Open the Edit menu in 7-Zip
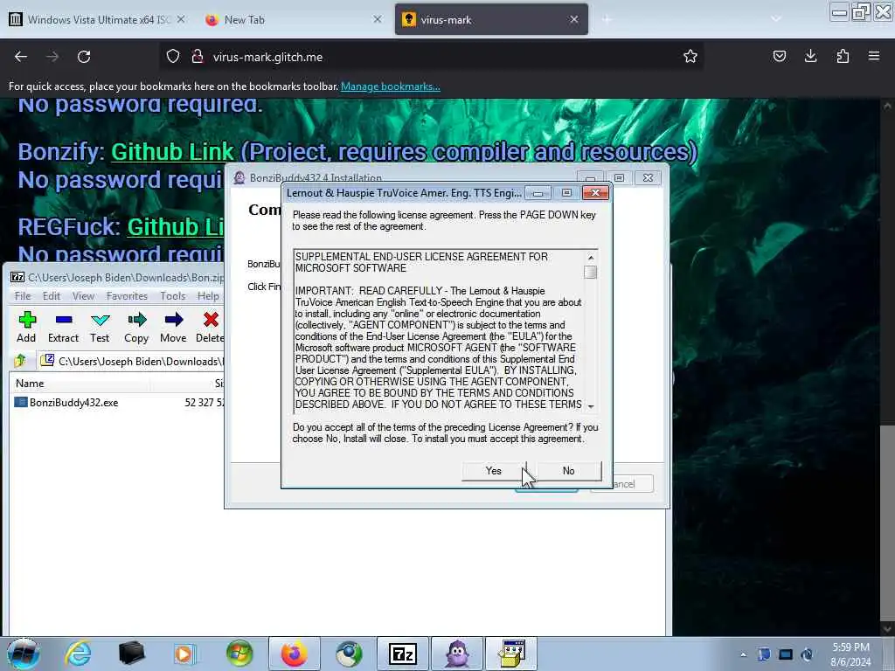The width and height of the screenshot is (895, 671). click(52, 295)
